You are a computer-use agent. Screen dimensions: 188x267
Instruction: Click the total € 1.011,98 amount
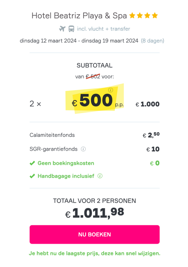94,213
